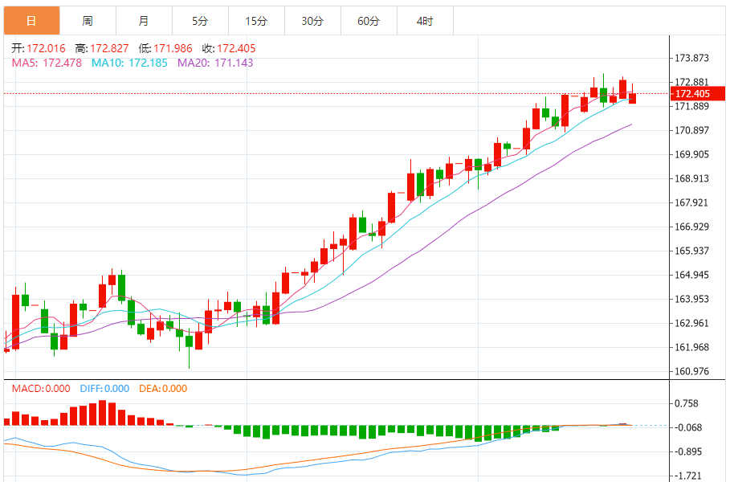Open the 60分 timeframe tab

[x=369, y=21]
